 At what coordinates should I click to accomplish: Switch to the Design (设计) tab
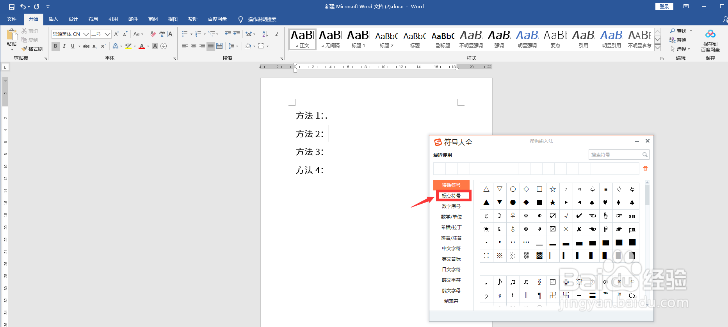[73, 19]
